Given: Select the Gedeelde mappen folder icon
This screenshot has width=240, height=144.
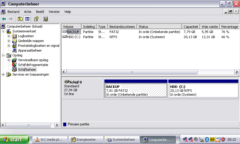Looking at the screenshot, I should [14, 41].
